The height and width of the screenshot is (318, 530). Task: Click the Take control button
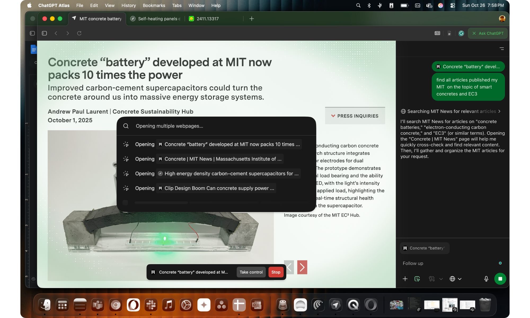(251, 272)
